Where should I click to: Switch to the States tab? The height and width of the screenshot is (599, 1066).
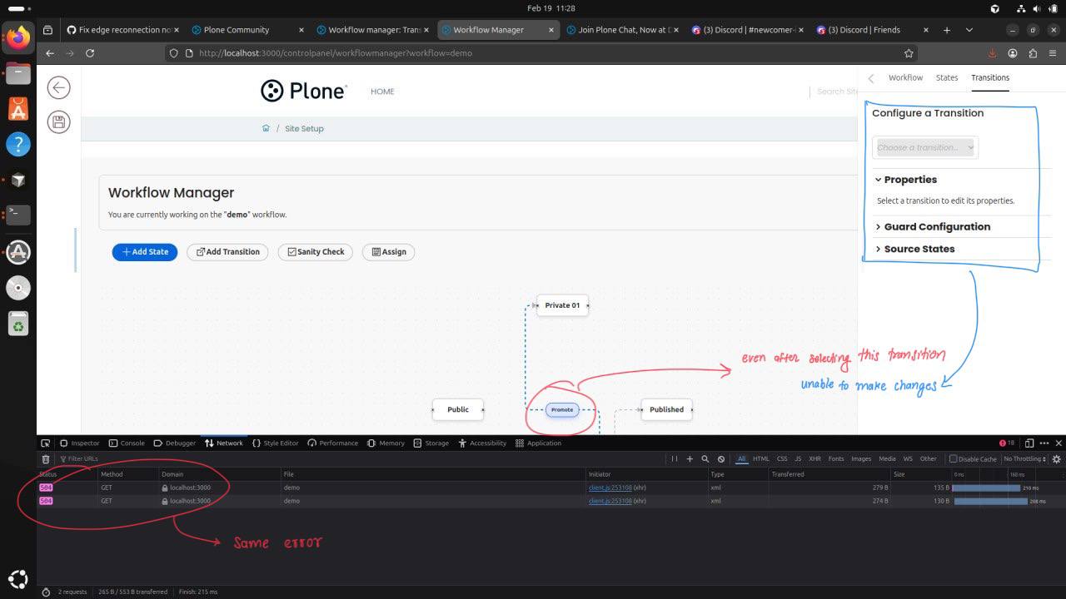point(947,78)
